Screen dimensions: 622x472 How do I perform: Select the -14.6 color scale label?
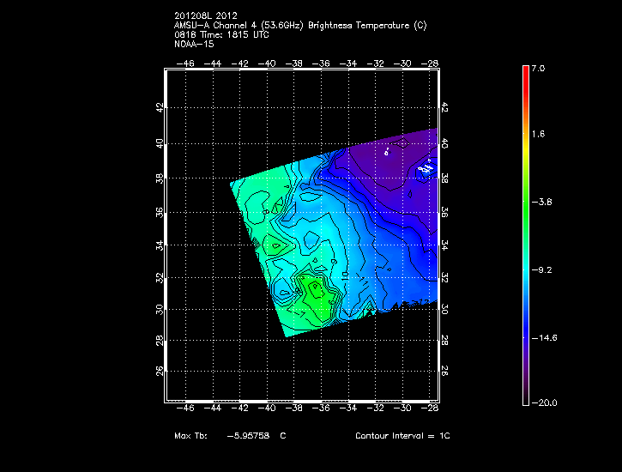tap(542, 337)
